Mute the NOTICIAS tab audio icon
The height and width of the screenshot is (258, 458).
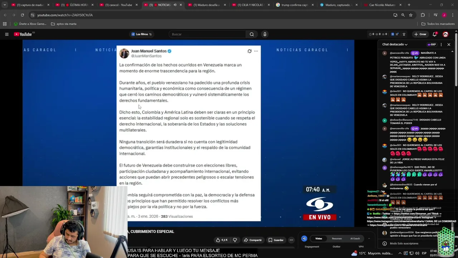click(x=175, y=5)
